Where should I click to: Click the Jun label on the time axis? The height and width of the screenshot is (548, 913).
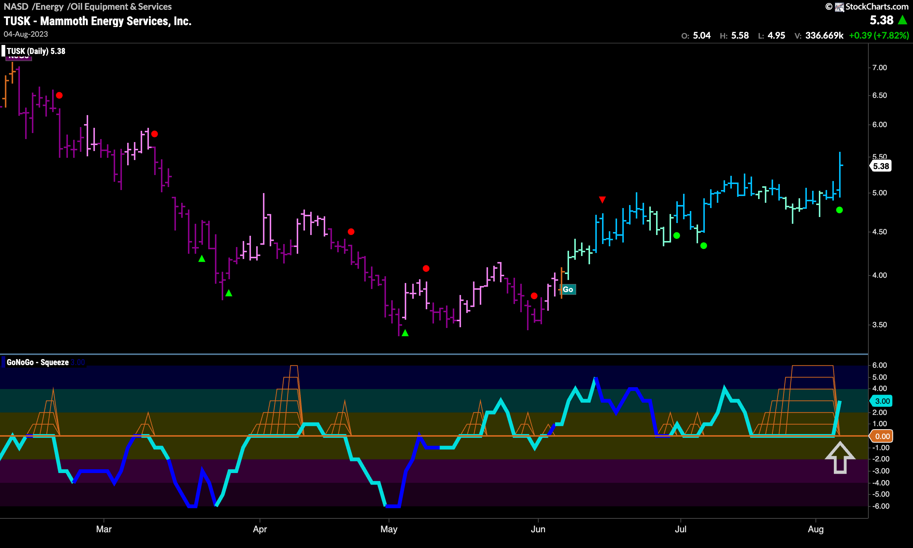(538, 529)
